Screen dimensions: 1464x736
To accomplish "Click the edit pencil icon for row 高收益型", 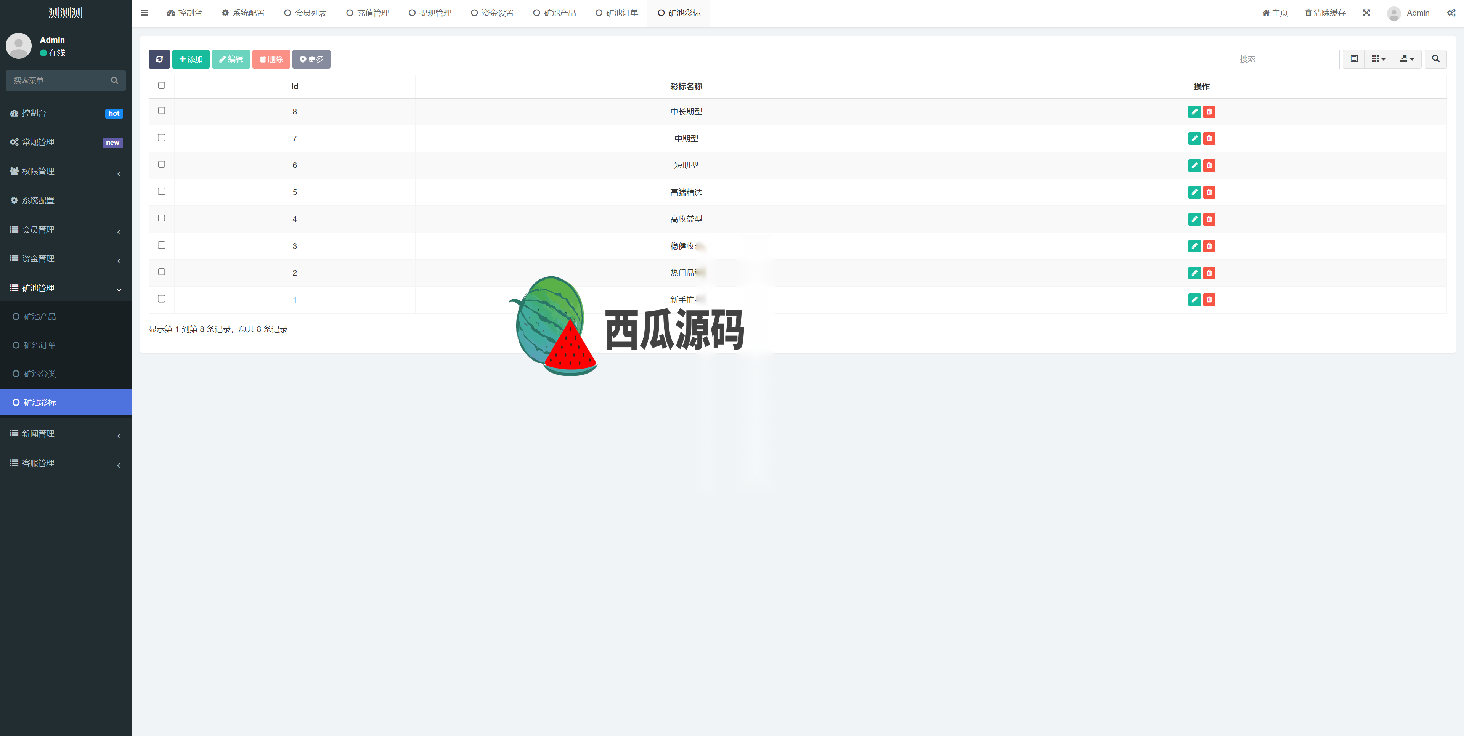I will pos(1194,220).
